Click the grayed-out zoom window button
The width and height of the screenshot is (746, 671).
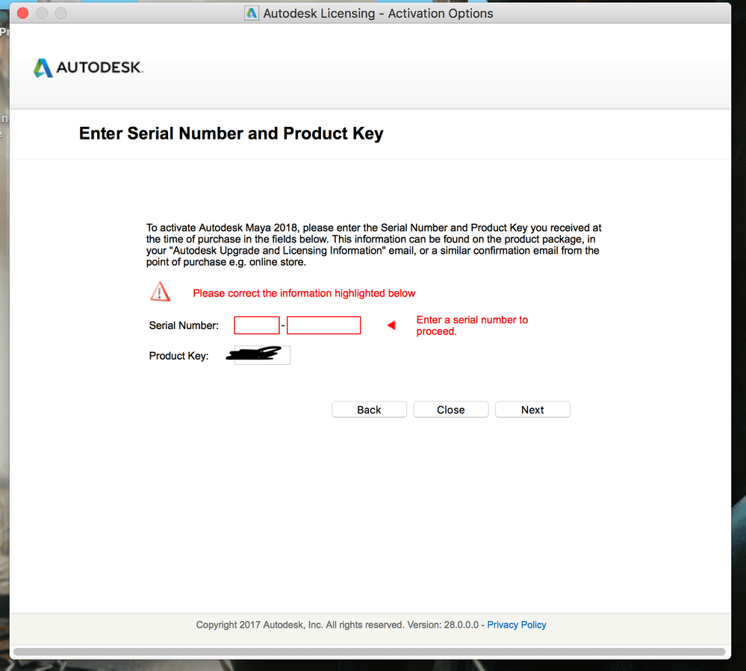point(61,13)
